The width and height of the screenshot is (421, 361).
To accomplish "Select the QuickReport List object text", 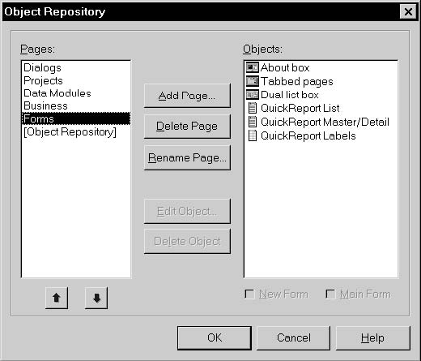I will (x=300, y=108).
